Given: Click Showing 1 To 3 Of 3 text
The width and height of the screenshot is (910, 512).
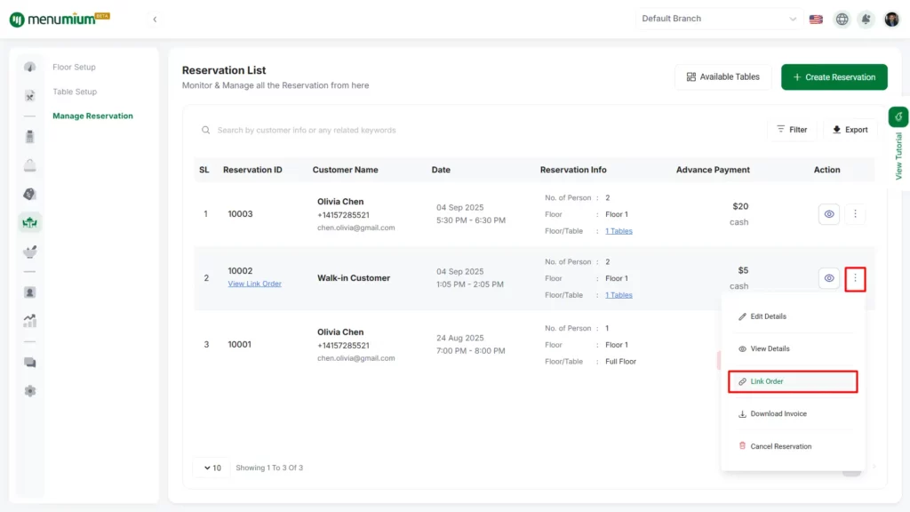Looking at the screenshot, I should tap(269, 468).
